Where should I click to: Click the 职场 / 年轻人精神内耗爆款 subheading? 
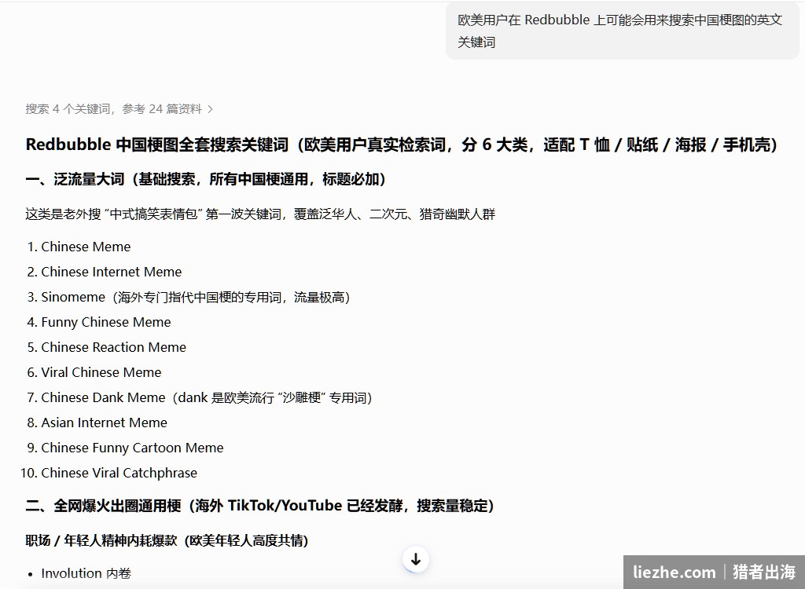[167, 541]
